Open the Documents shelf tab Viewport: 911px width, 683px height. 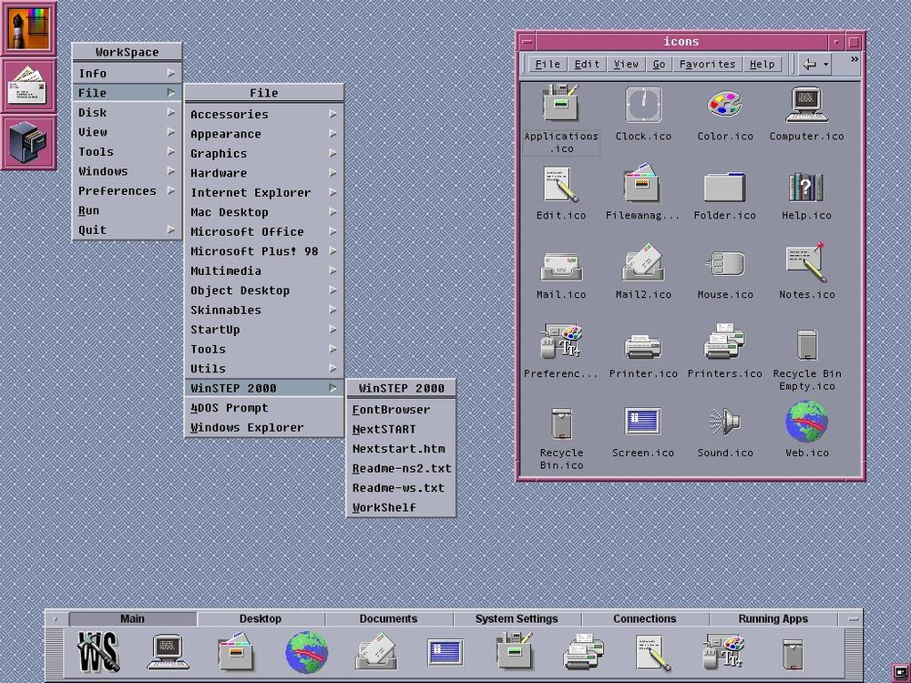[389, 619]
